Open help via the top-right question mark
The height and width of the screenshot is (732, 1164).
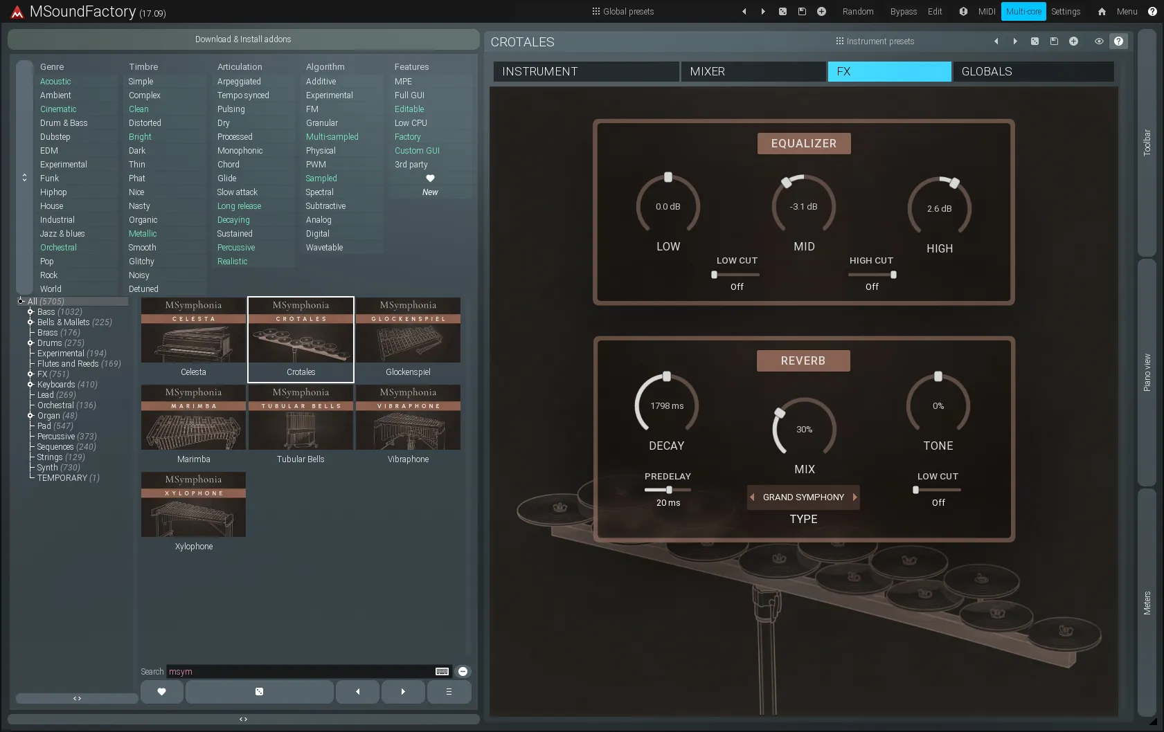[1152, 12]
